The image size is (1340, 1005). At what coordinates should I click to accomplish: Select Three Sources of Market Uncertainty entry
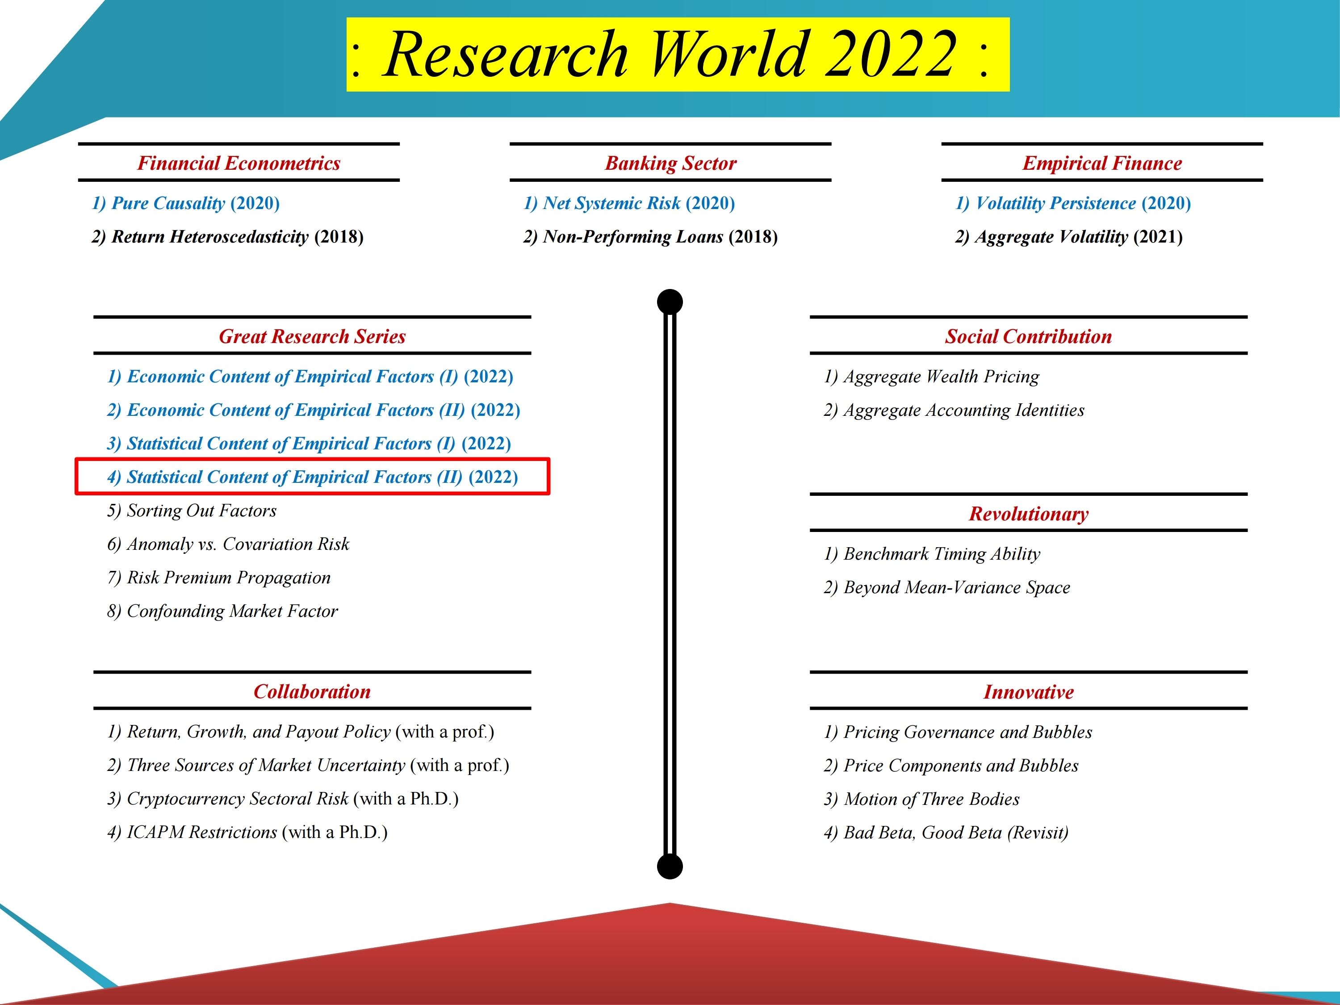coord(308,765)
